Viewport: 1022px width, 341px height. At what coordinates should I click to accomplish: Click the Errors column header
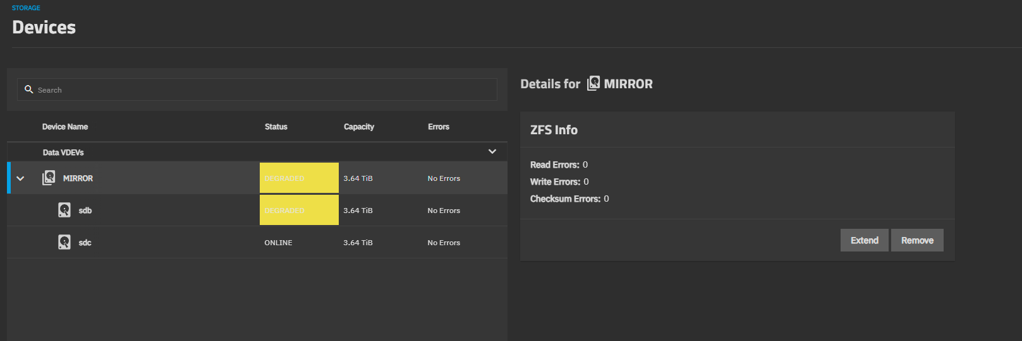coord(439,127)
